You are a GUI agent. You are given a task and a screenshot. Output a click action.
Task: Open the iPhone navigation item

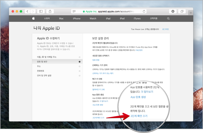point(77,18)
